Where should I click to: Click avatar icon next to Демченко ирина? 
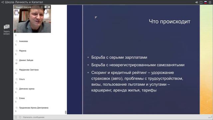pyautogui.click(x=17, y=89)
